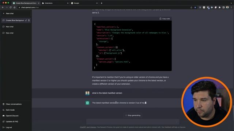This screenshot has width=234, height=131.
Task: Open the OpenAI Discord link
Action: coord(16,116)
